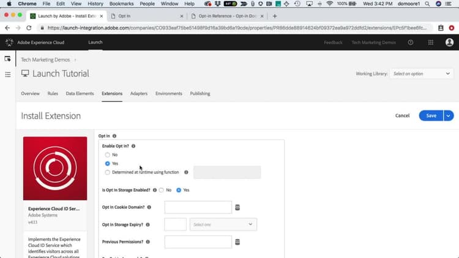The image size is (459, 258).
Task: Switch to the Adapters tab
Action: pos(139,94)
